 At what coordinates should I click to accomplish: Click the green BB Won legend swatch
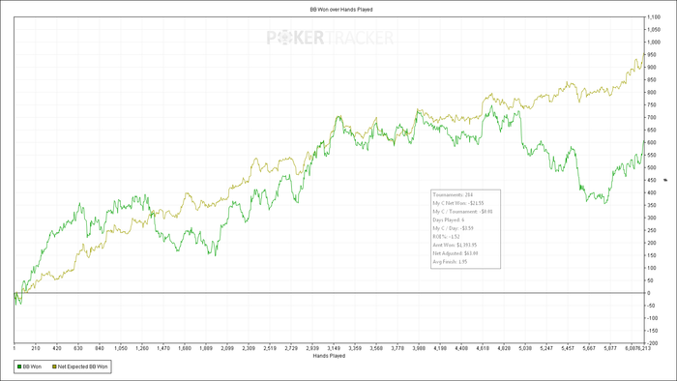(19, 366)
